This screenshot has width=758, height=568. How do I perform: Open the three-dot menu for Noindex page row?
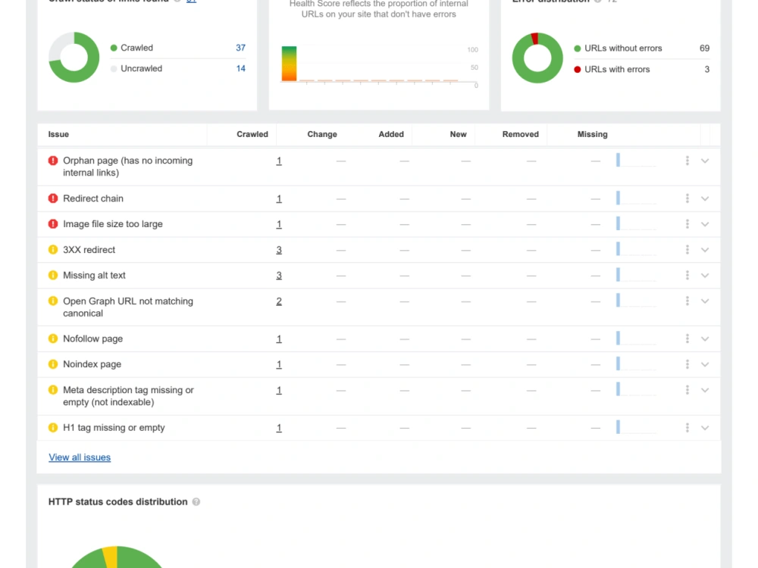pos(687,364)
